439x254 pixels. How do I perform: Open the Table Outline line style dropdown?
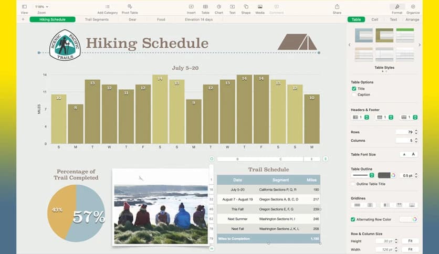[363, 175]
